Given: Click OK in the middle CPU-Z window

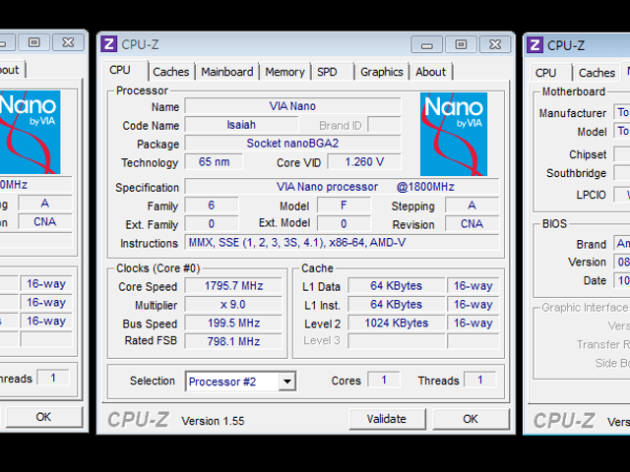Looking at the screenshot, I should point(471,419).
